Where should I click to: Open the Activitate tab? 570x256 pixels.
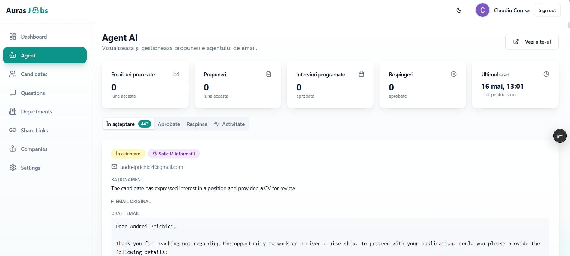pyautogui.click(x=229, y=124)
